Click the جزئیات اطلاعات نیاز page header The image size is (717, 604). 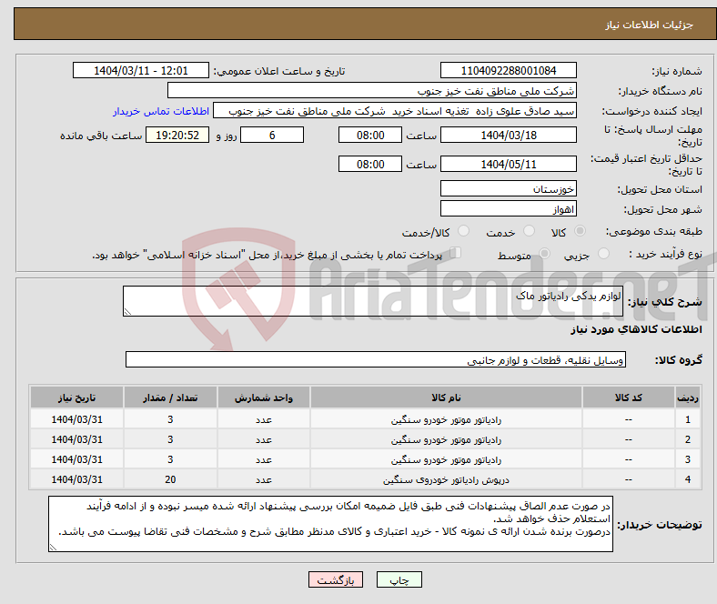[x=650, y=25]
